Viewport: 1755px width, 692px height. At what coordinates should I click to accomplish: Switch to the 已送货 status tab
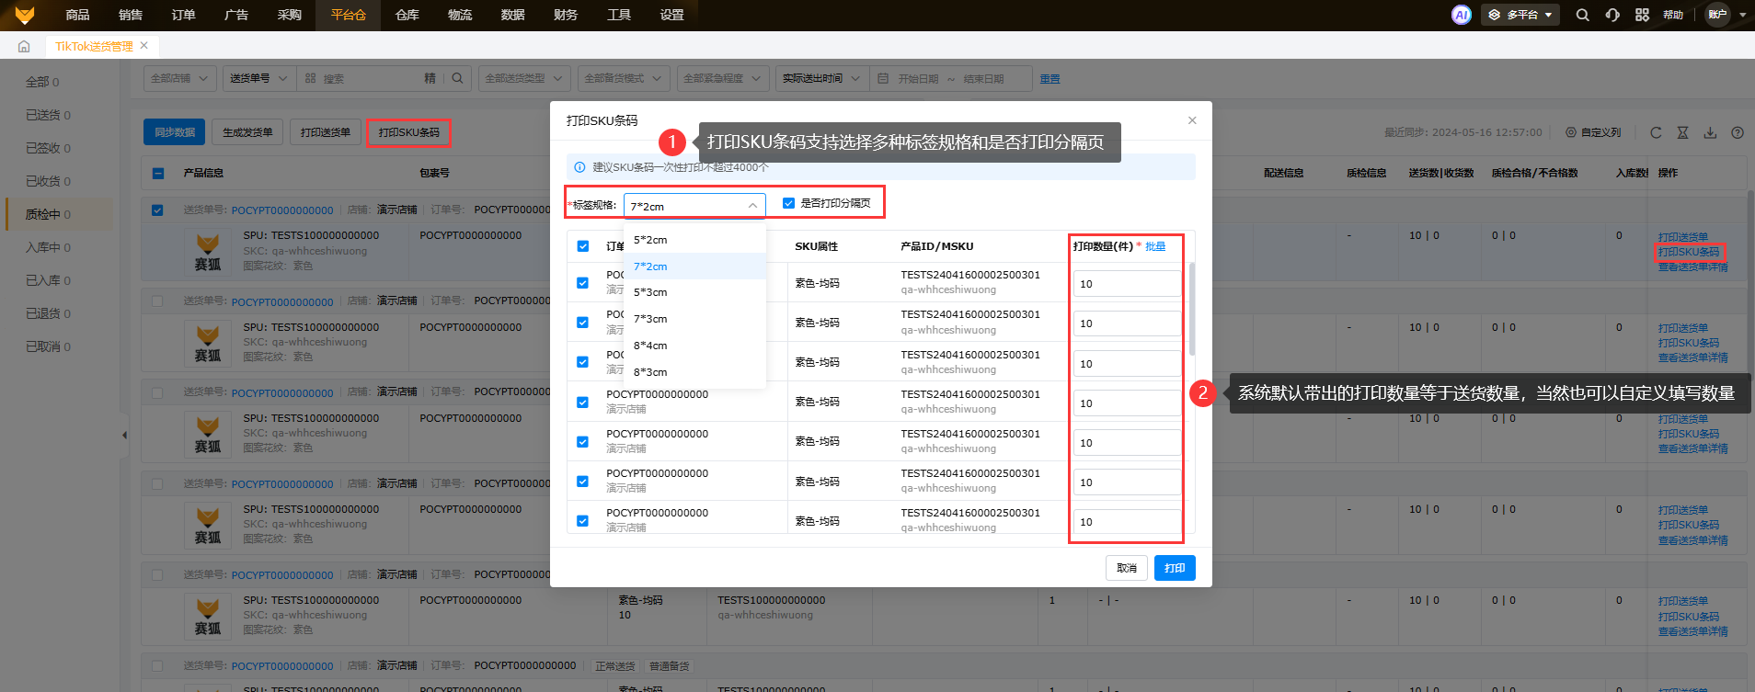[48, 115]
